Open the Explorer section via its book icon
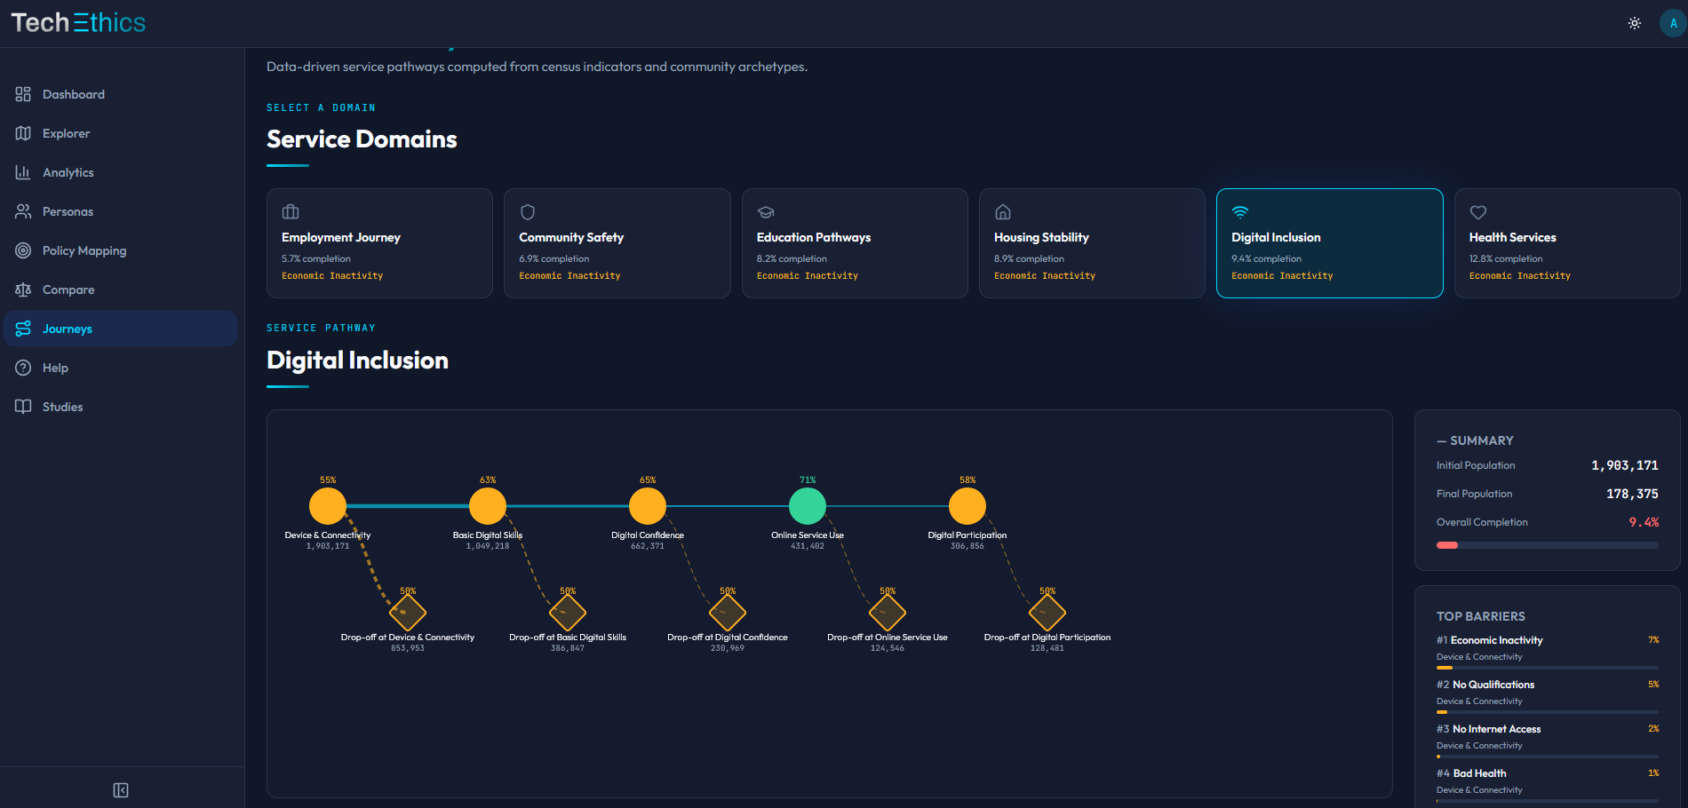 pyautogui.click(x=24, y=133)
